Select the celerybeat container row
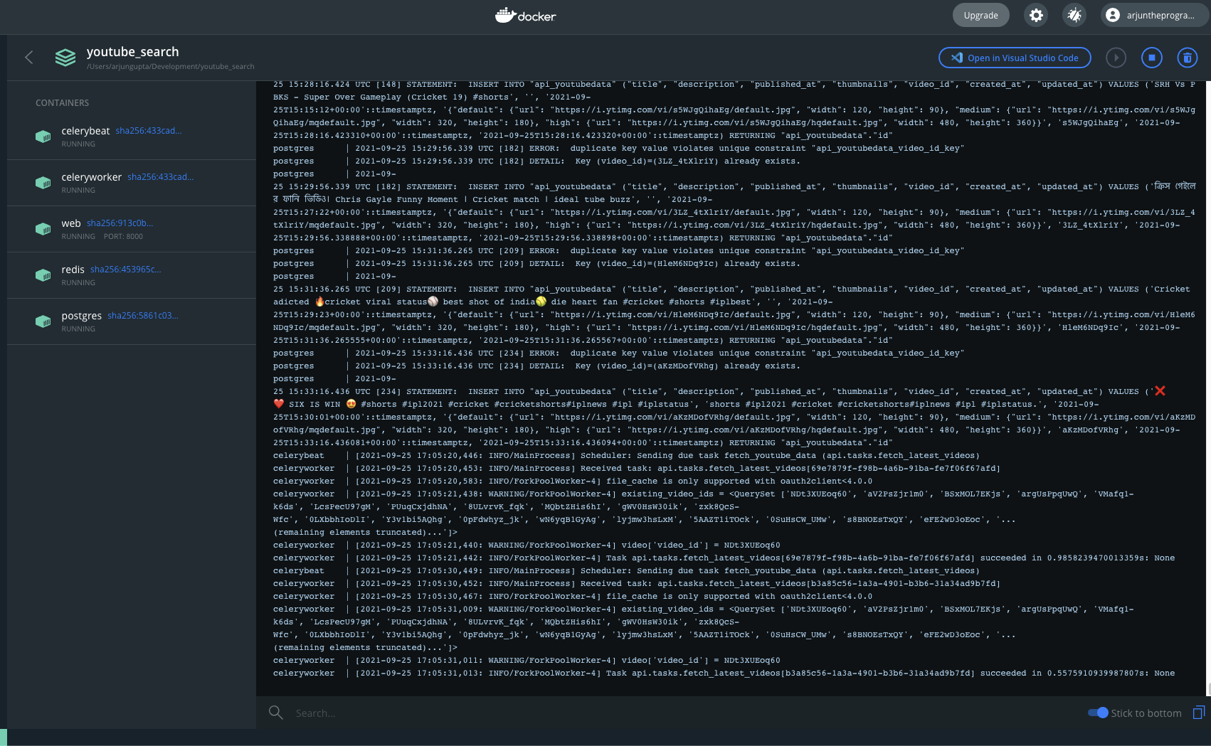 (132, 137)
